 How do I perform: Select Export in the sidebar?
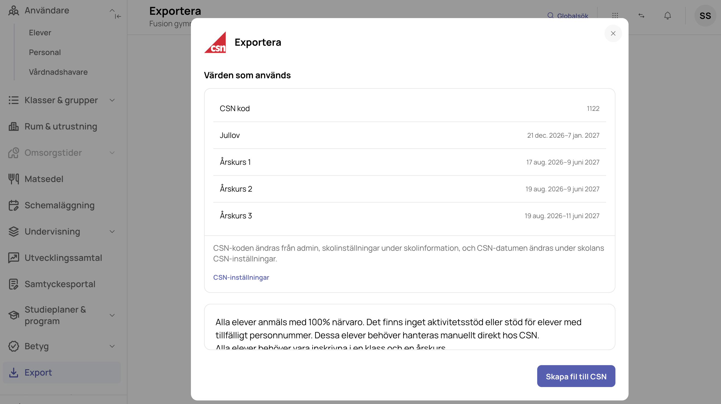coord(62,373)
